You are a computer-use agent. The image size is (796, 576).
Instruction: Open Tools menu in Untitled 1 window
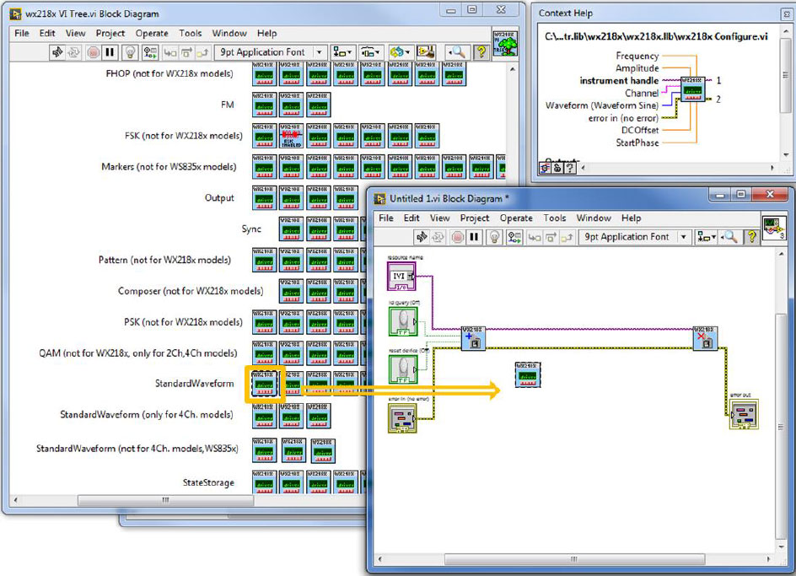[555, 218]
